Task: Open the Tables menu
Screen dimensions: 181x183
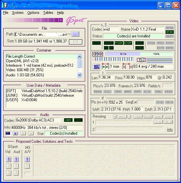Action: coord(48,13)
